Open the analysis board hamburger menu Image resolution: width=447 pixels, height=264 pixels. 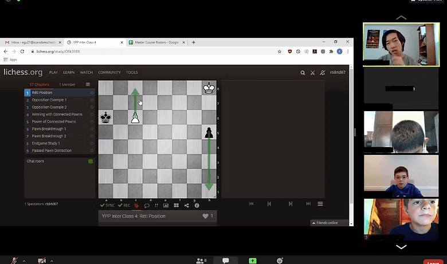pos(320,204)
